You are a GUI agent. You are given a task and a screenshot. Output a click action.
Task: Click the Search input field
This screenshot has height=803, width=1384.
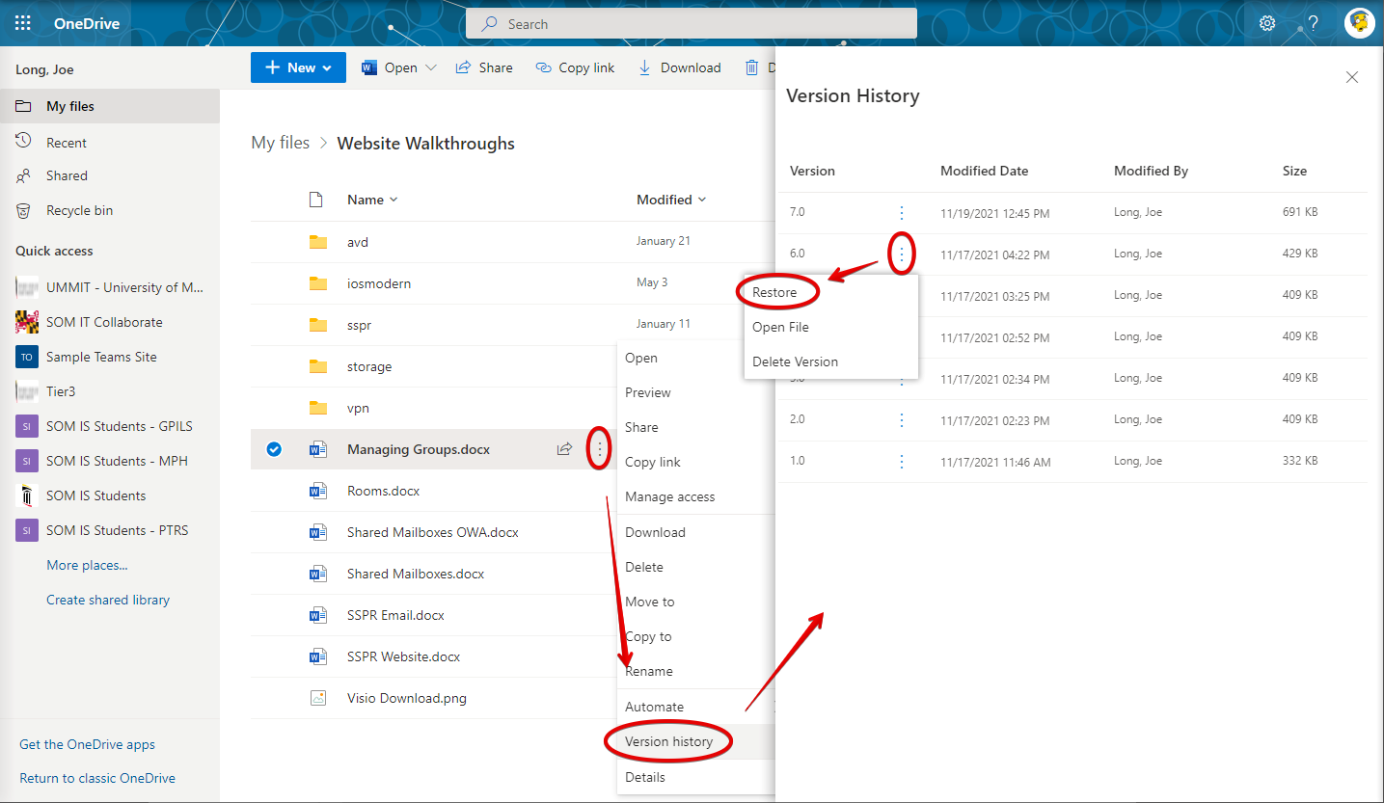[691, 24]
